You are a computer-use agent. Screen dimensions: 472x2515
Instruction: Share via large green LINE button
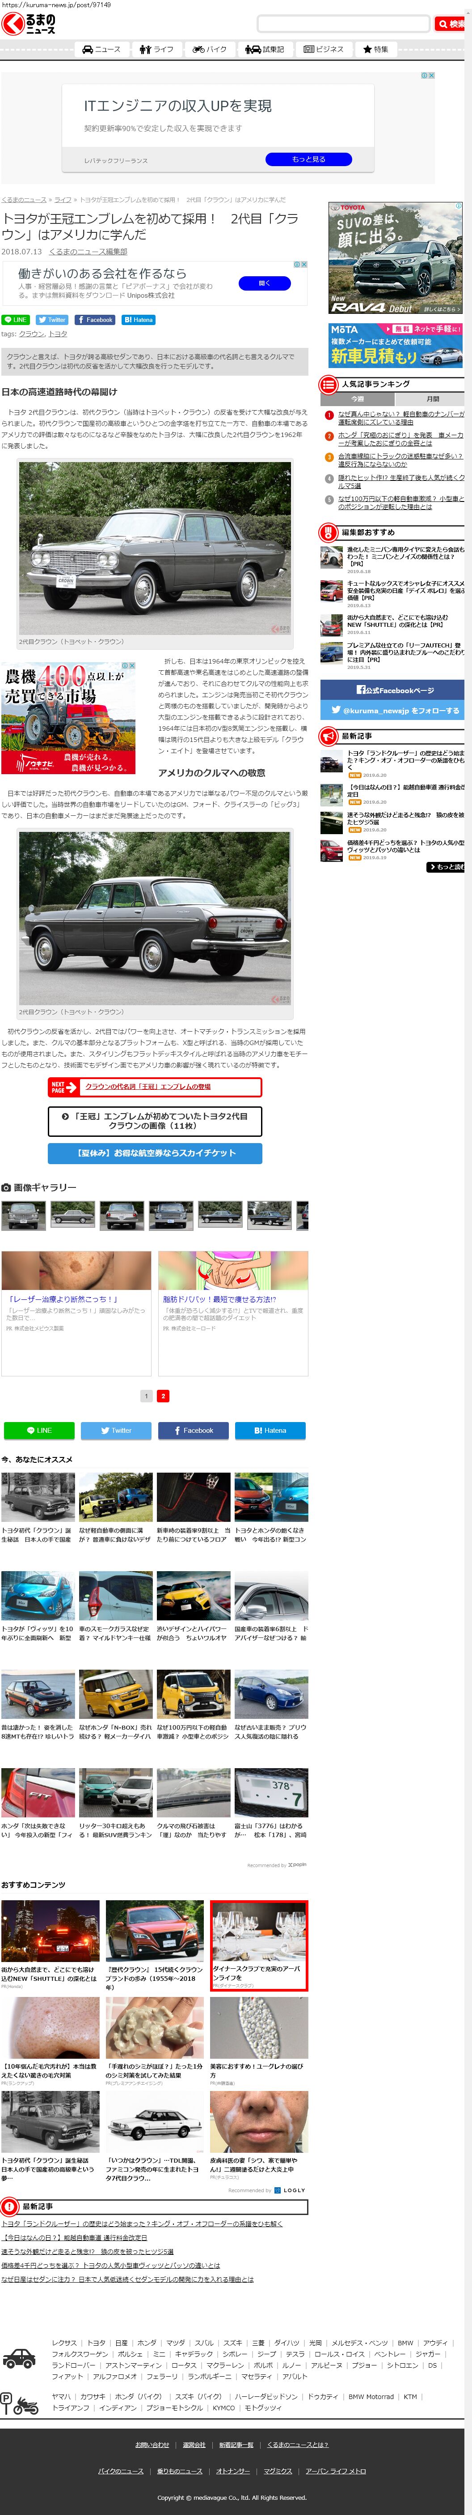pyautogui.click(x=39, y=1430)
